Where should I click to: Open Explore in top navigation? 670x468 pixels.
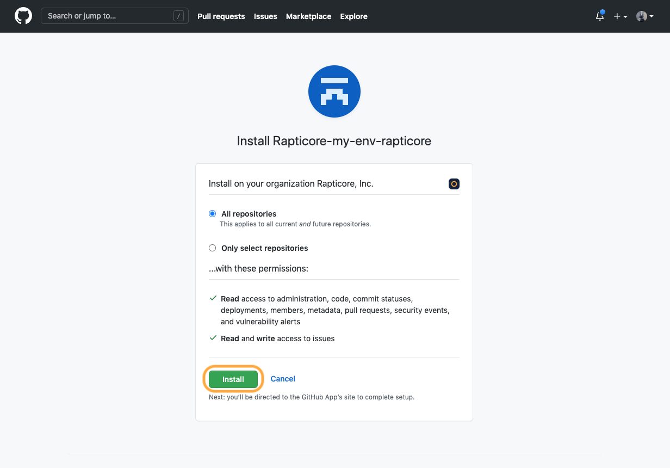point(353,16)
